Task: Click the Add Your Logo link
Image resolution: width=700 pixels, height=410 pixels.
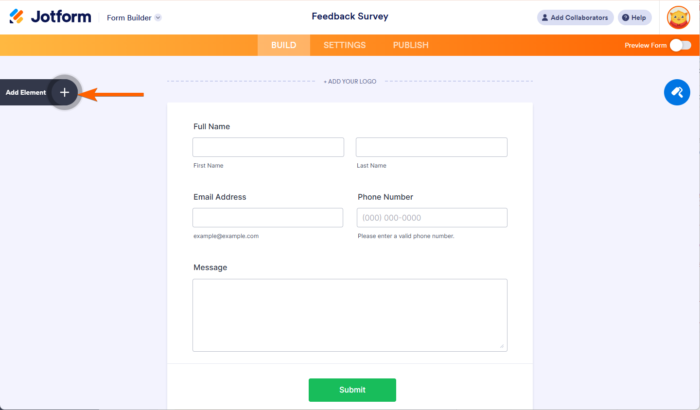Action: coord(350,81)
